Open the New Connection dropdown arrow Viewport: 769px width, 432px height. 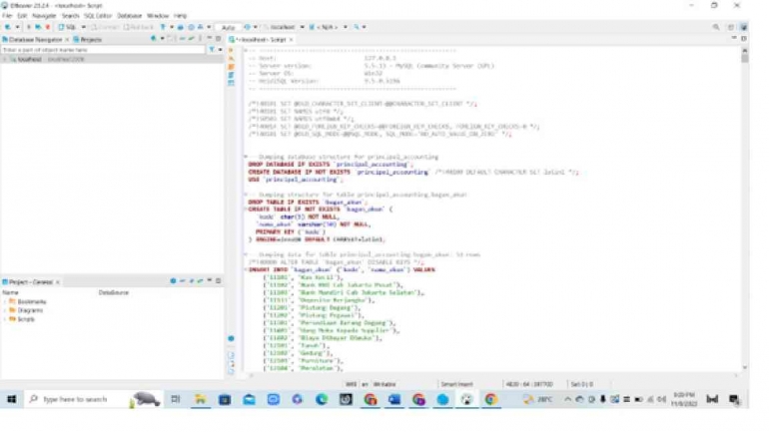tap(17, 27)
